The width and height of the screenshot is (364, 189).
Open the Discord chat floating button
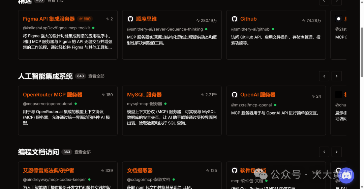tap(346, 175)
